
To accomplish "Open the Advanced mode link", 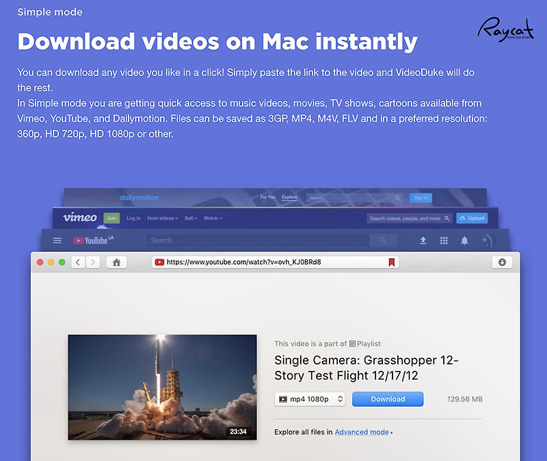I will pos(364,432).
